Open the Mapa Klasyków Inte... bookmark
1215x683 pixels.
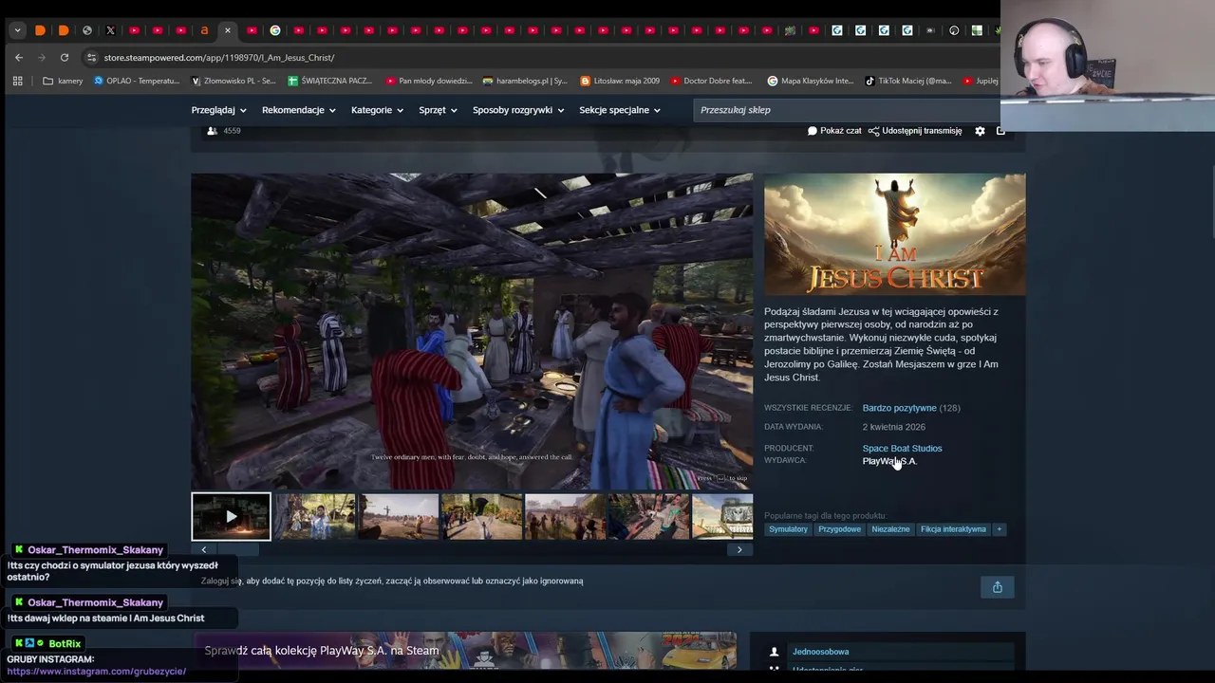[811, 81]
